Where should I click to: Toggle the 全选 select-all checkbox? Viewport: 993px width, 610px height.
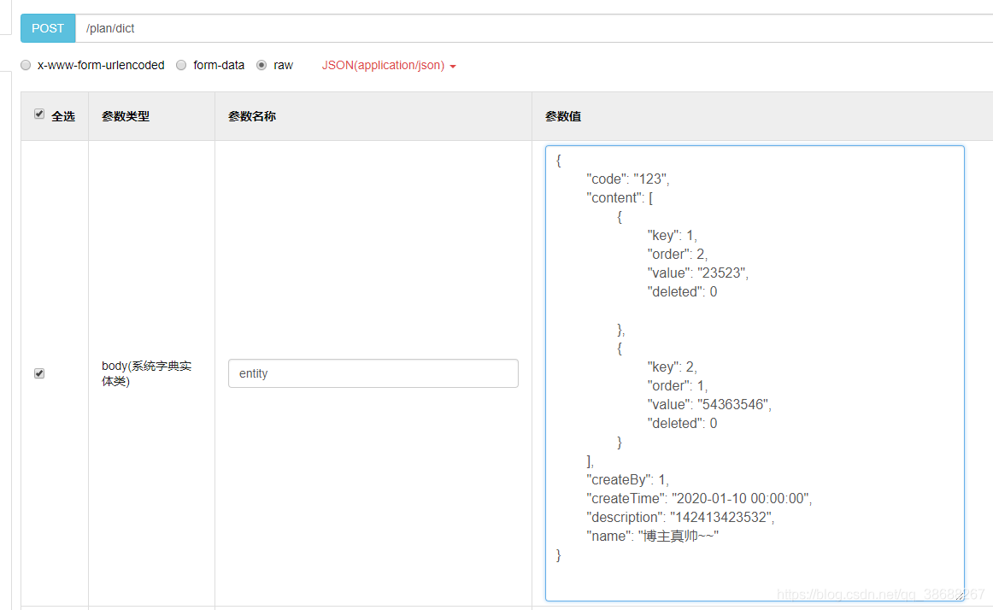(39, 114)
